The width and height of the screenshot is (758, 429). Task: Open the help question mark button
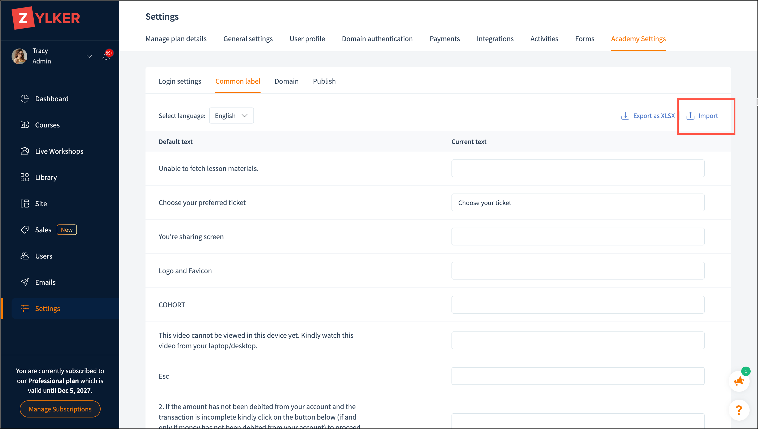[739, 410]
